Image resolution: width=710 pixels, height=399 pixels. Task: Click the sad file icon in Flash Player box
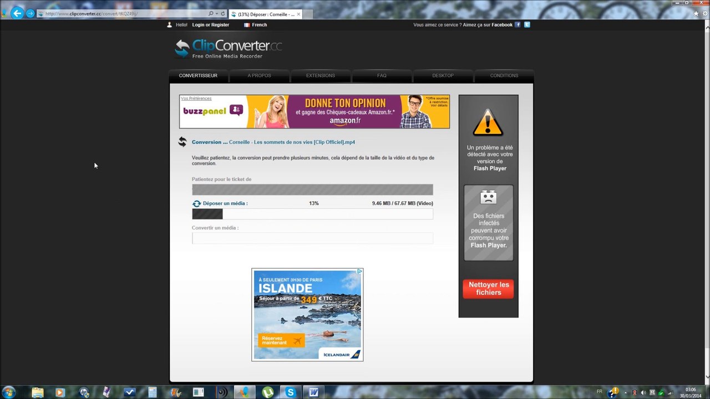point(488,197)
